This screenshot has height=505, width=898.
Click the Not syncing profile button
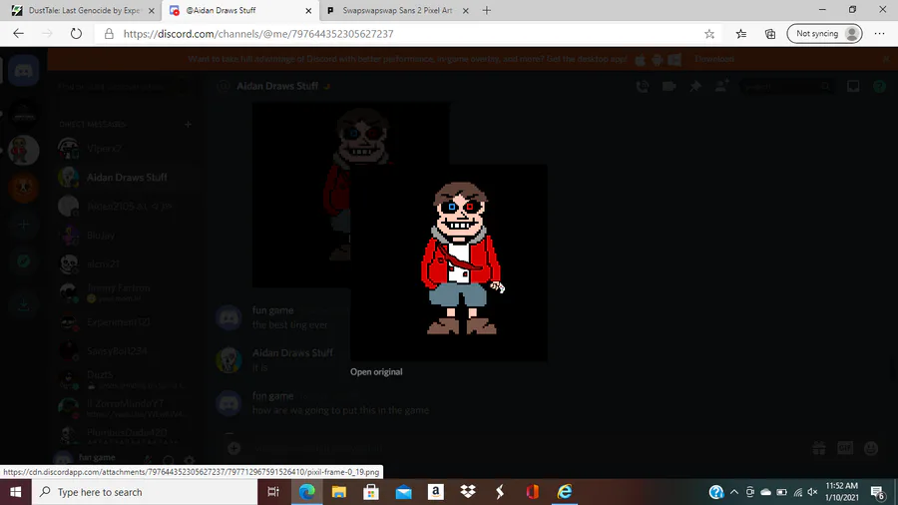825,34
